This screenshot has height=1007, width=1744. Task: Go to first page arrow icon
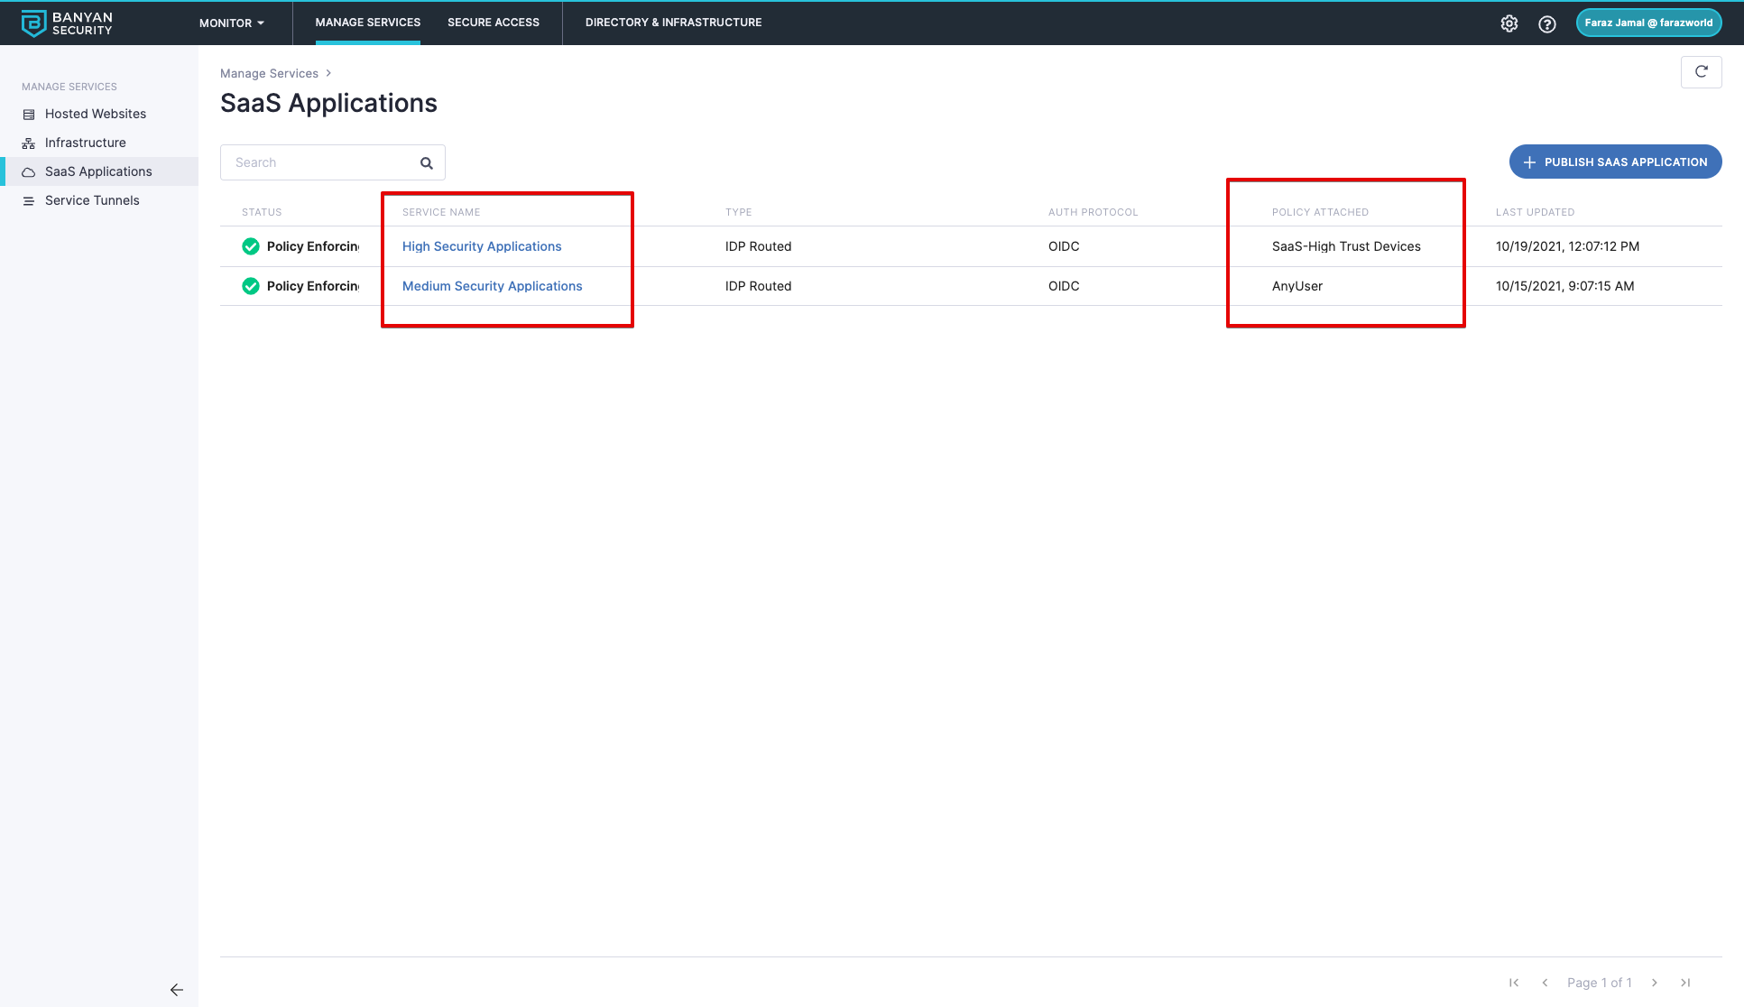coord(1514,983)
